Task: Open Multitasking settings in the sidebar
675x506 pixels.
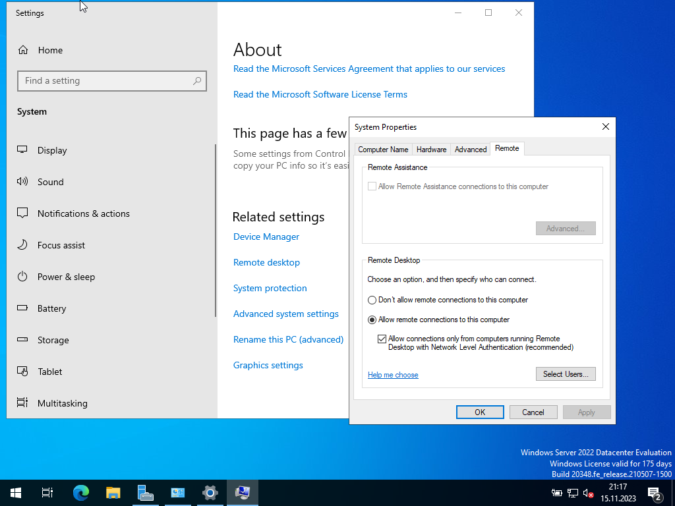Action: click(52, 403)
